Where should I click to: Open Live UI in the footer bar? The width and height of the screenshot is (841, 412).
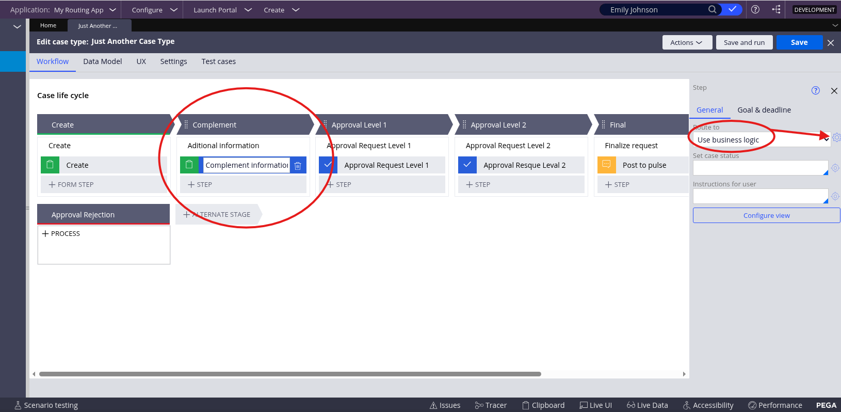(x=595, y=405)
